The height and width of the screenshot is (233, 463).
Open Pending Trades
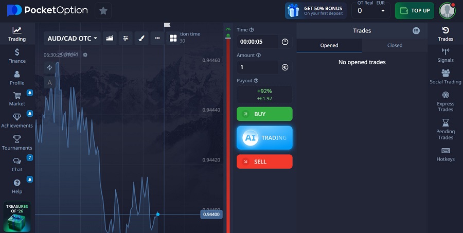click(x=446, y=129)
